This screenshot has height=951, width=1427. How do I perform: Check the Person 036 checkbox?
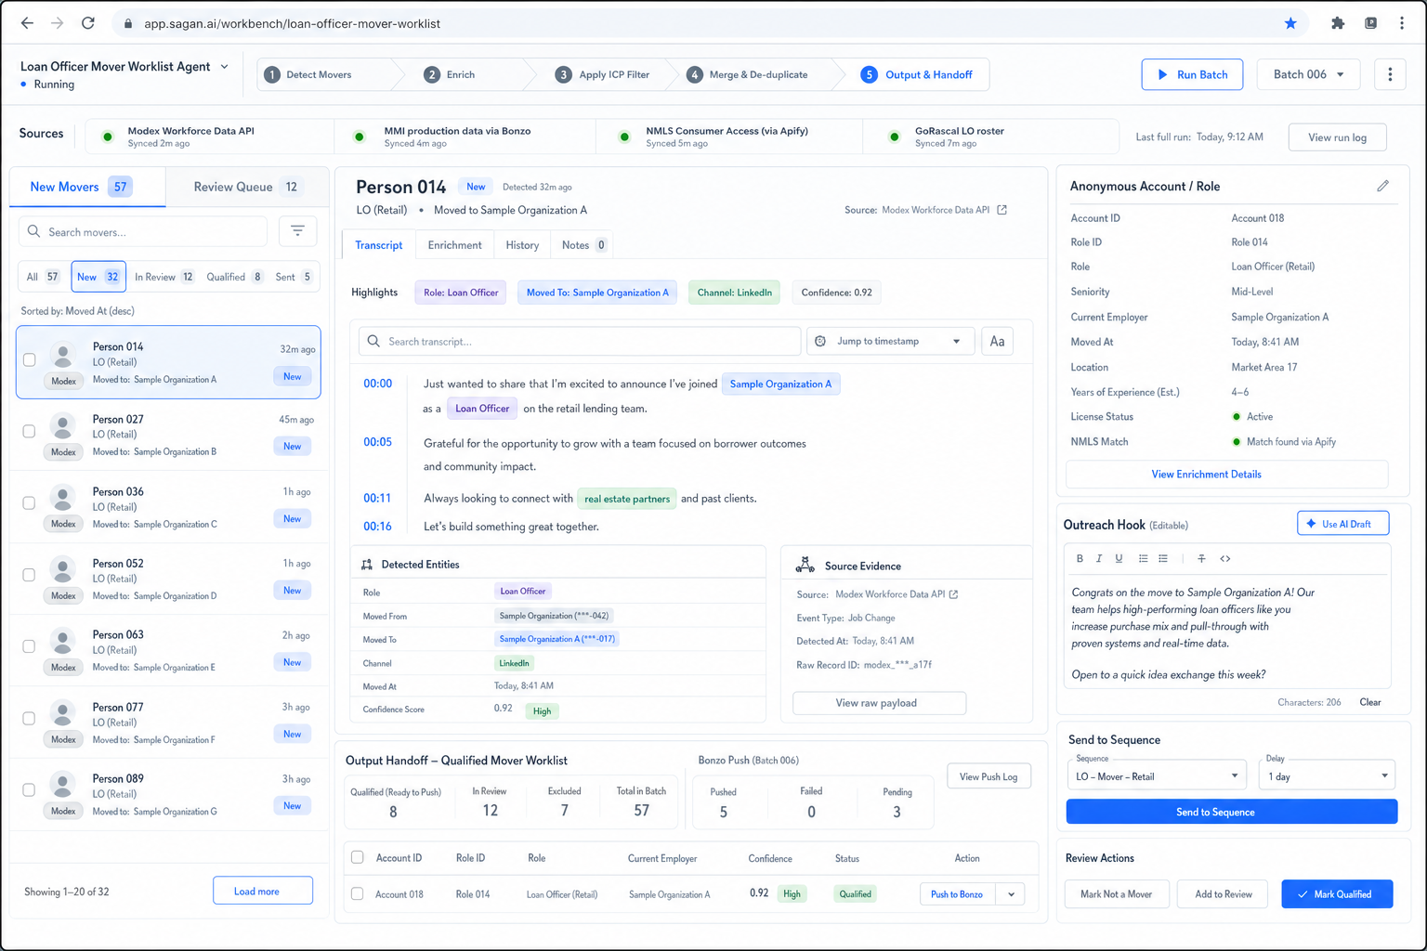pyautogui.click(x=29, y=503)
